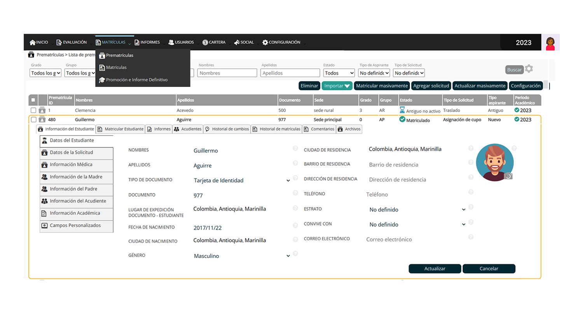Click the Matricular masivamente button

(x=382, y=86)
